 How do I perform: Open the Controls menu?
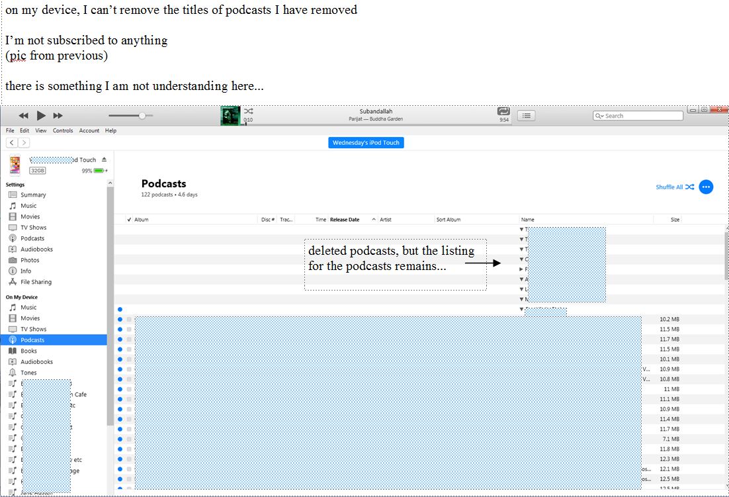pos(63,130)
